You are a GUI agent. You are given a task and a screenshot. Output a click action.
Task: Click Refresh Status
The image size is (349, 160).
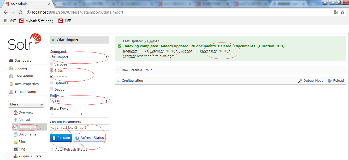(x=90, y=138)
